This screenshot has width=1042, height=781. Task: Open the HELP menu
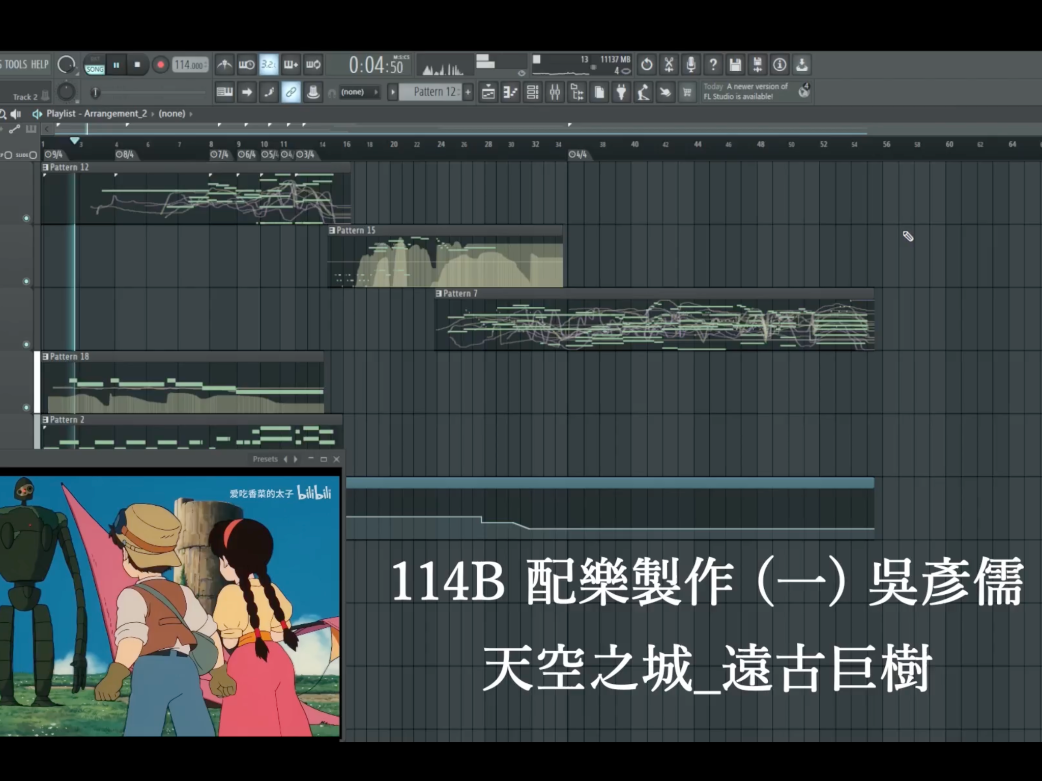(x=40, y=65)
